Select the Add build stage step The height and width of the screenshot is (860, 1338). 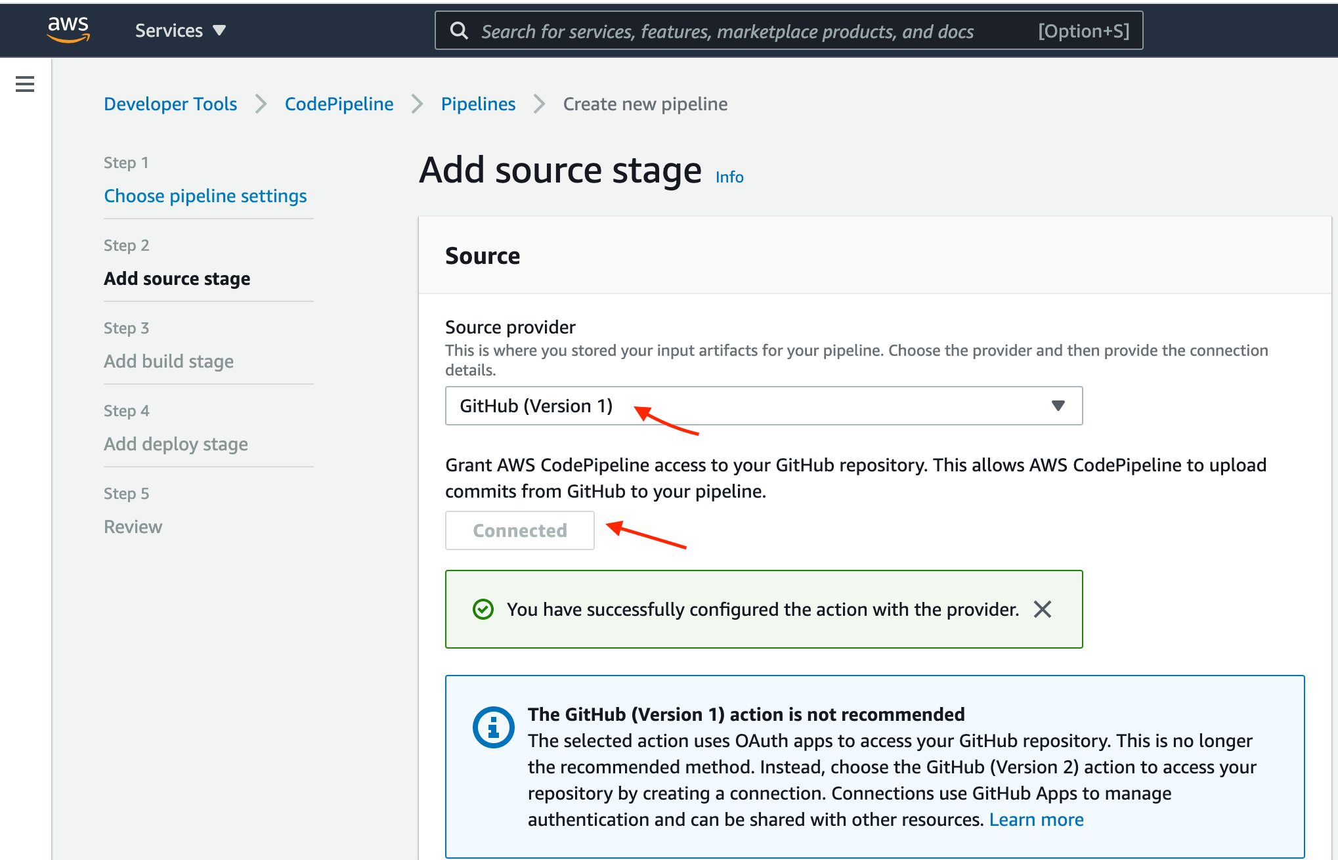tap(169, 361)
